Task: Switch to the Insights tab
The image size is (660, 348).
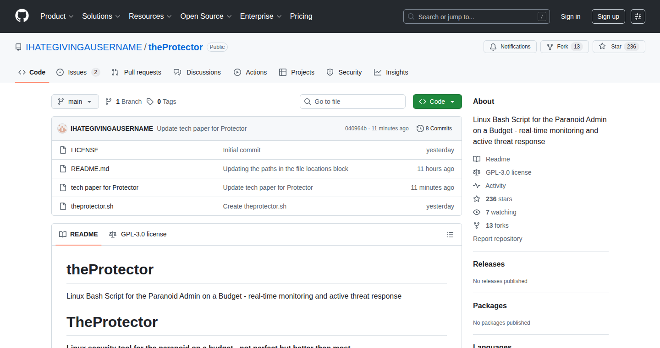Action: 391,72
